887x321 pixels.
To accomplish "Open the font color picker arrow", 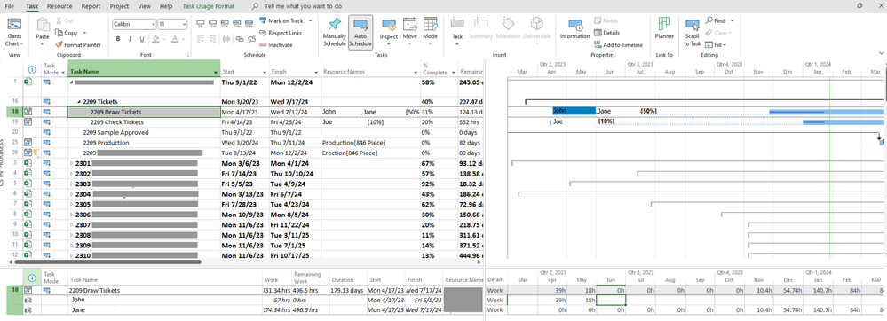I will pos(184,39).
